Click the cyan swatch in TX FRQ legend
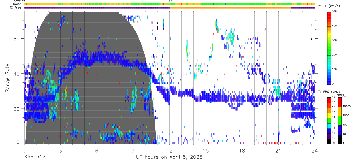Image resolution: width=354 pixels, height=163 pixels. pyautogui.click(x=329, y=126)
